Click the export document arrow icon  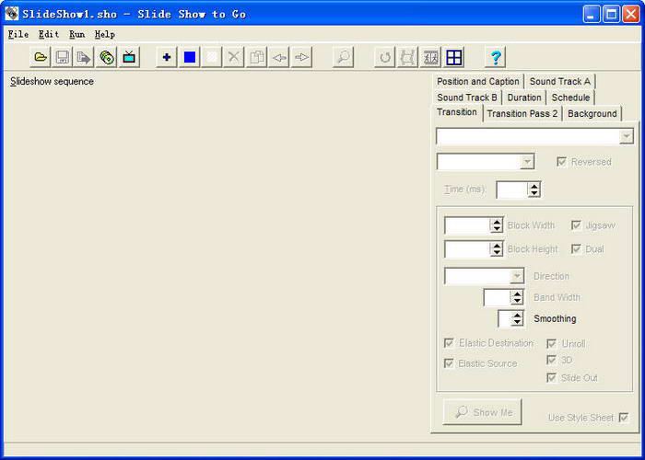point(84,57)
